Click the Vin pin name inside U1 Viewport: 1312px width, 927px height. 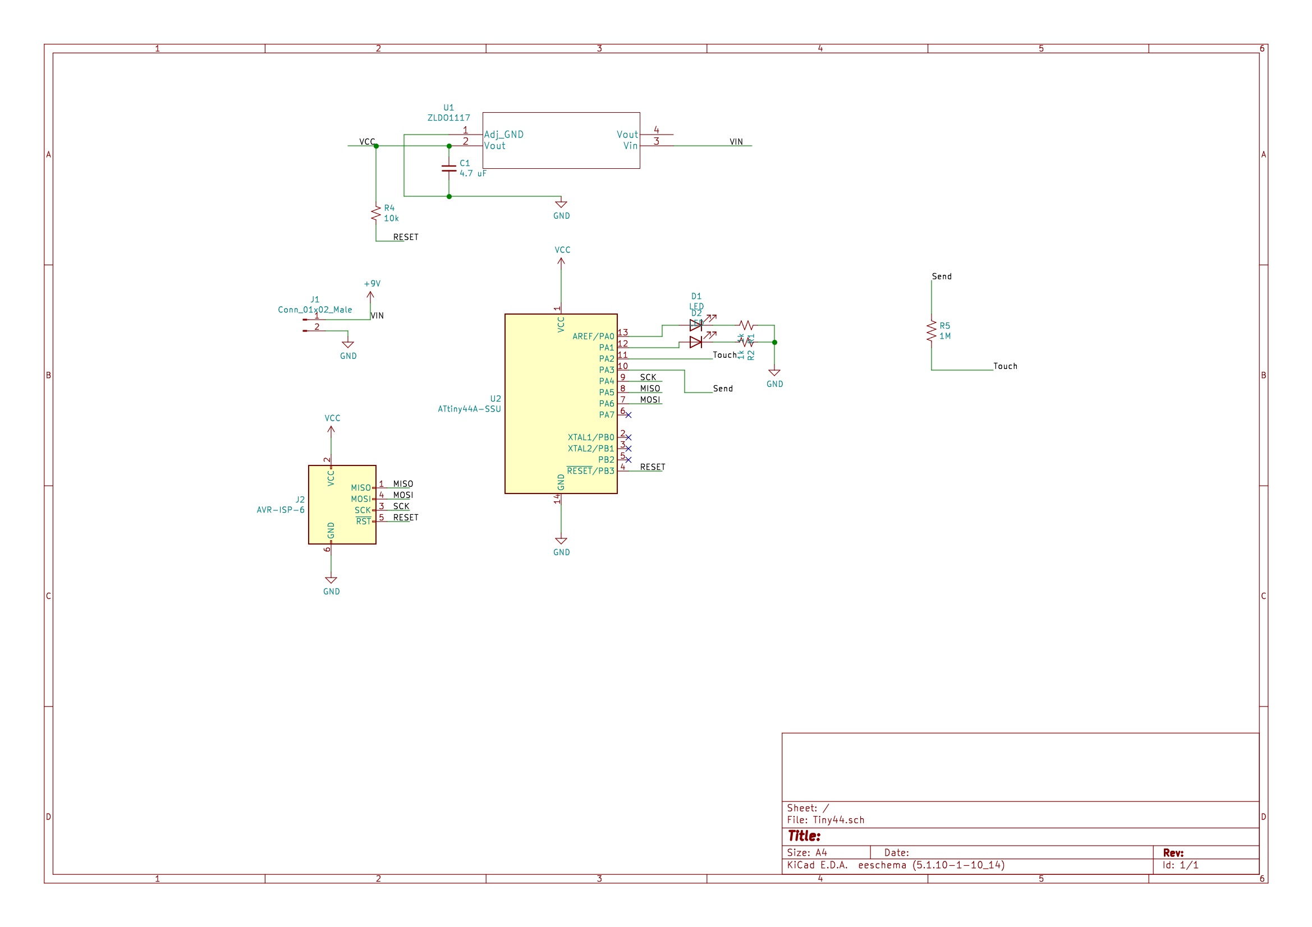630,146
